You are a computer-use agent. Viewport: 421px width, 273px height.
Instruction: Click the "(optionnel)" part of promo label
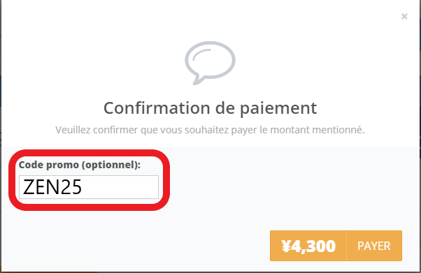(x=111, y=165)
